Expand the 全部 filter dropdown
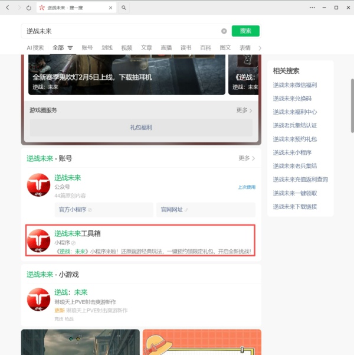This screenshot has width=354, height=355. pyautogui.click(x=70, y=48)
